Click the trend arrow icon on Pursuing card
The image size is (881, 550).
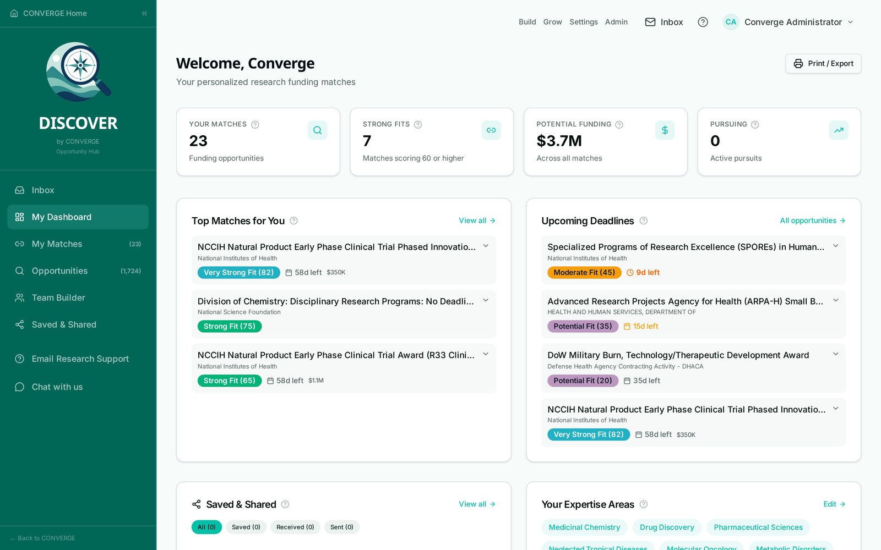pos(839,130)
